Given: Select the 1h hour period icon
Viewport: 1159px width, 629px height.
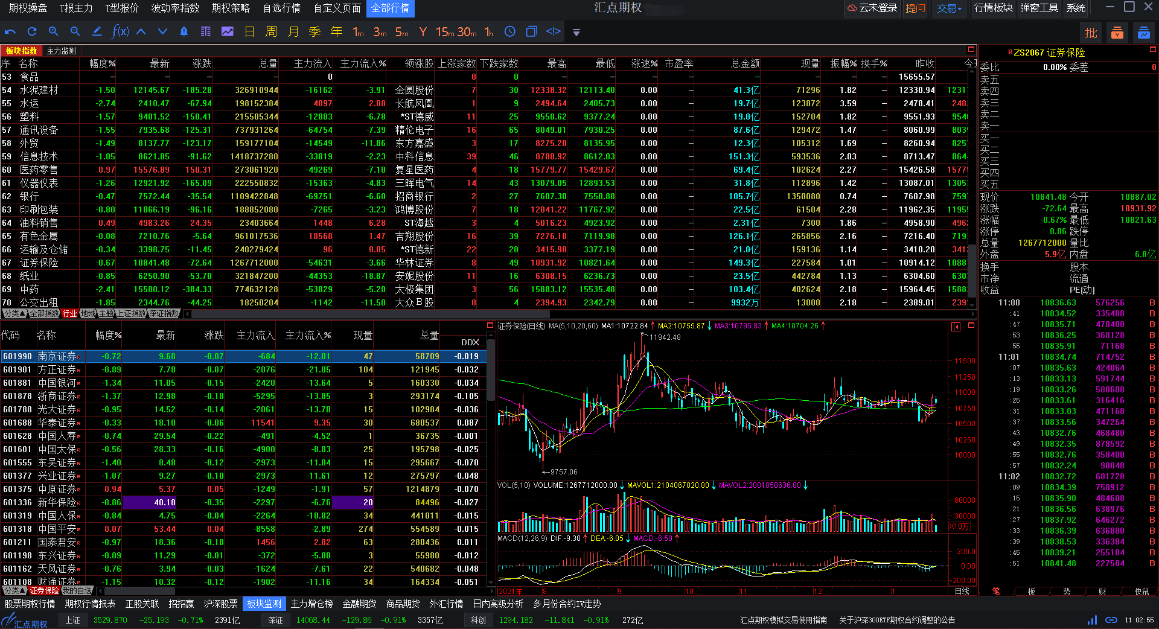Looking at the screenshot, I should [x=488, y=32].
